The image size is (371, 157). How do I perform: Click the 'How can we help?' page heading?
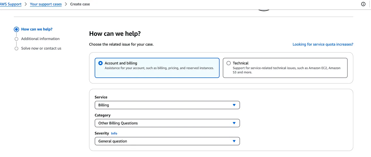(x=115, y=34)
